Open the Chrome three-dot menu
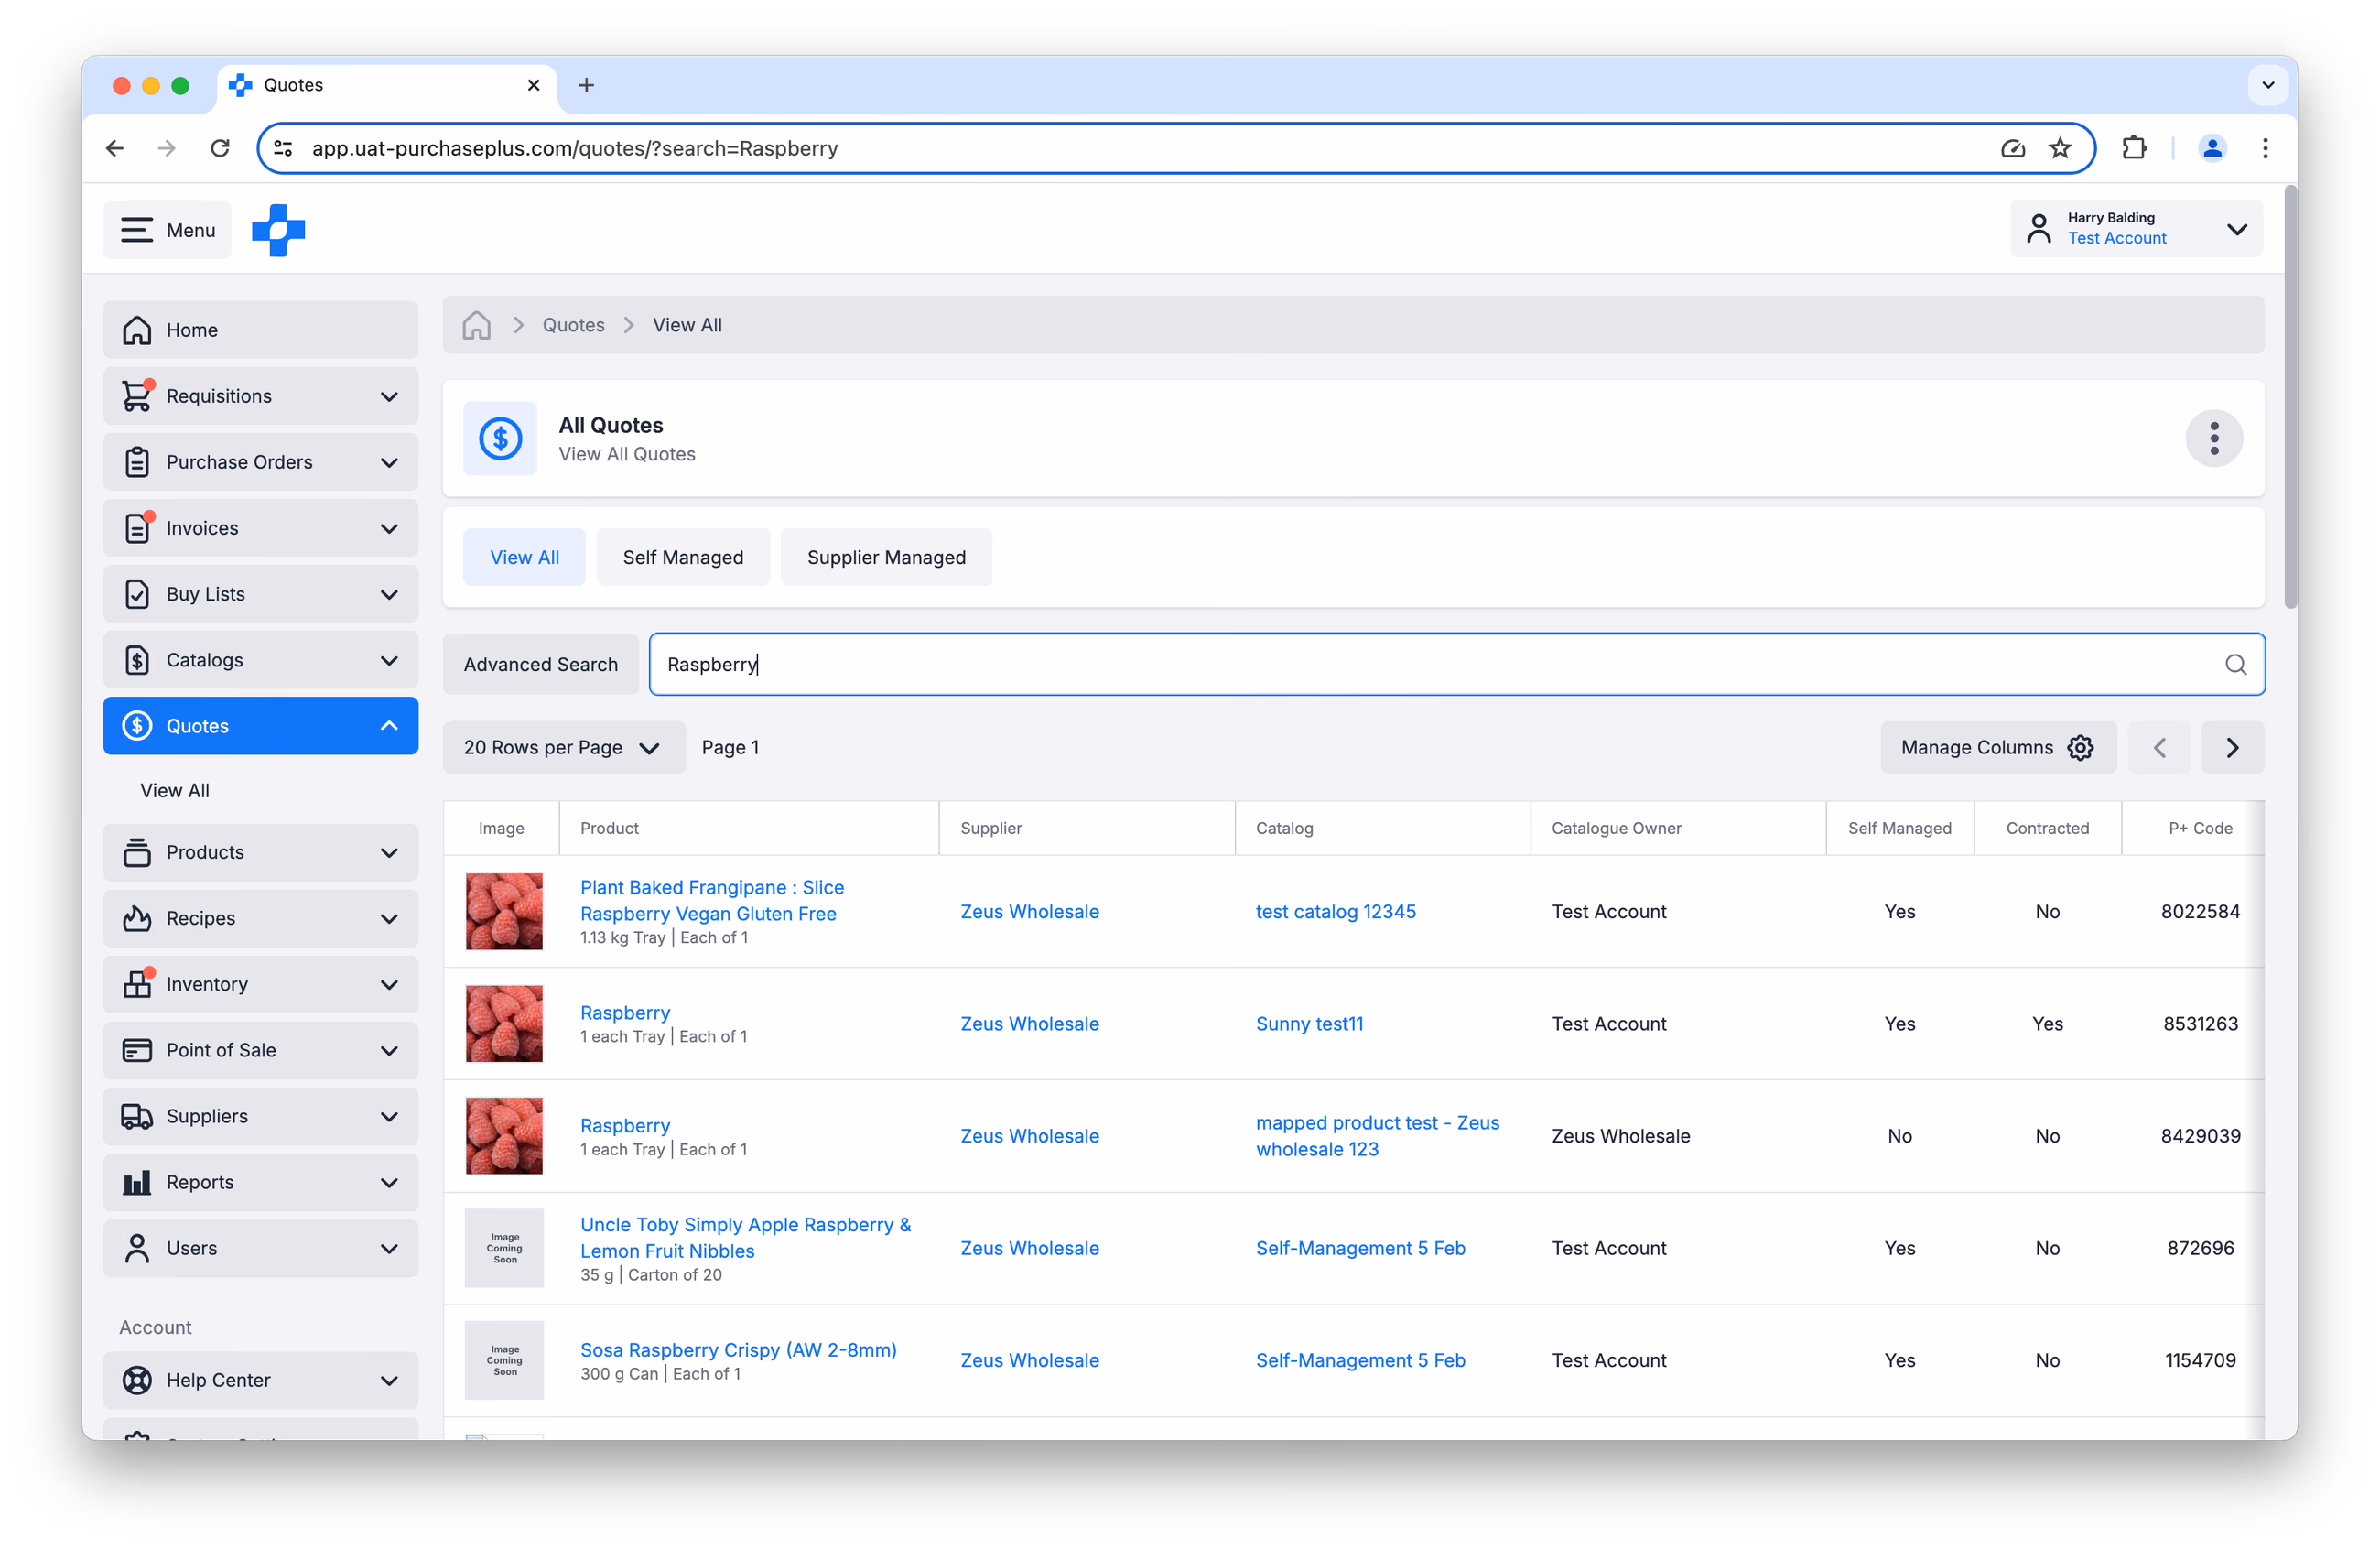 point(2265,148)
